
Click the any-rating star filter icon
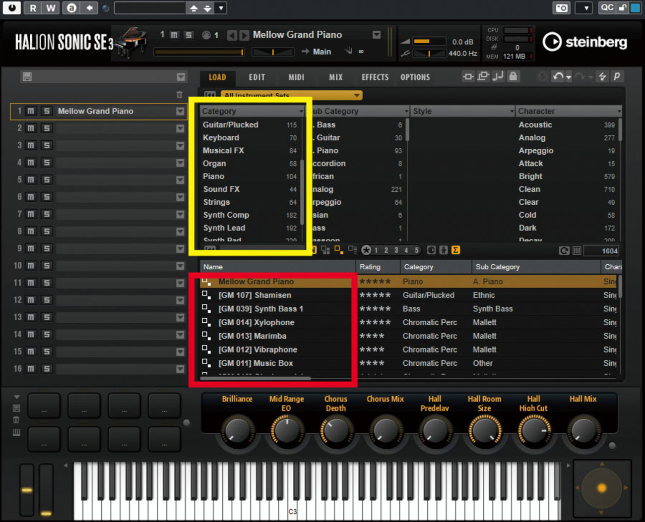(366, 250)
